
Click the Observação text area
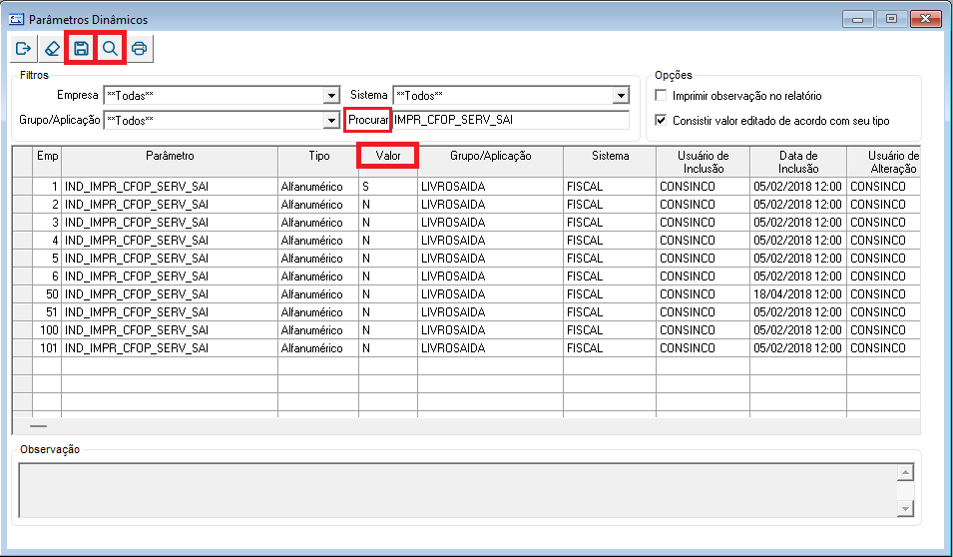458,490
